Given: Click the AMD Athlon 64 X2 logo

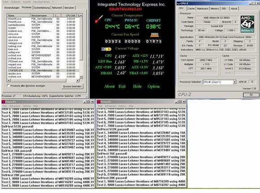Looking at the screenshot, I should point(247,24).
